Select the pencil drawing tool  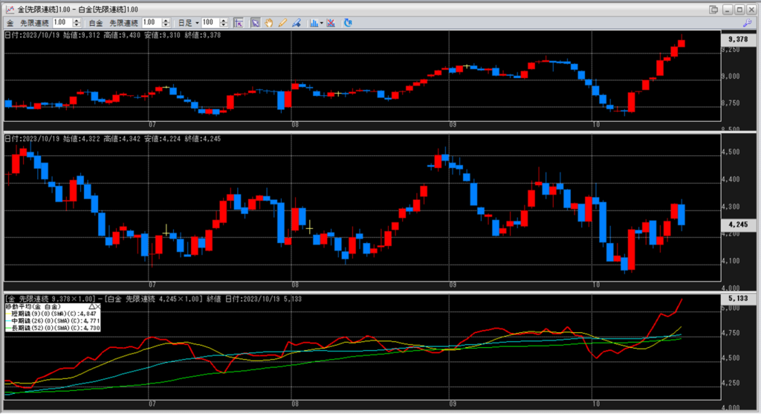click(x=282, y=23)
